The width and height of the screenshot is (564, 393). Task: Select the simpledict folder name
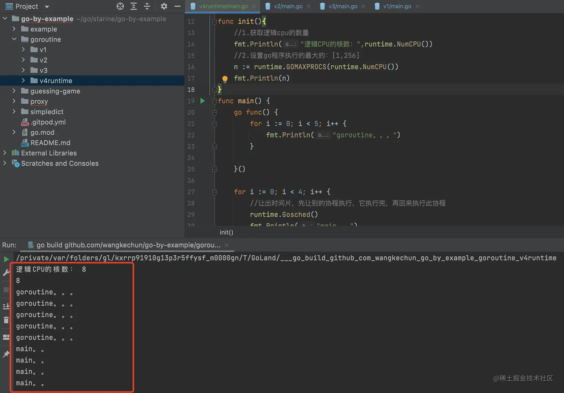point(47,112)
